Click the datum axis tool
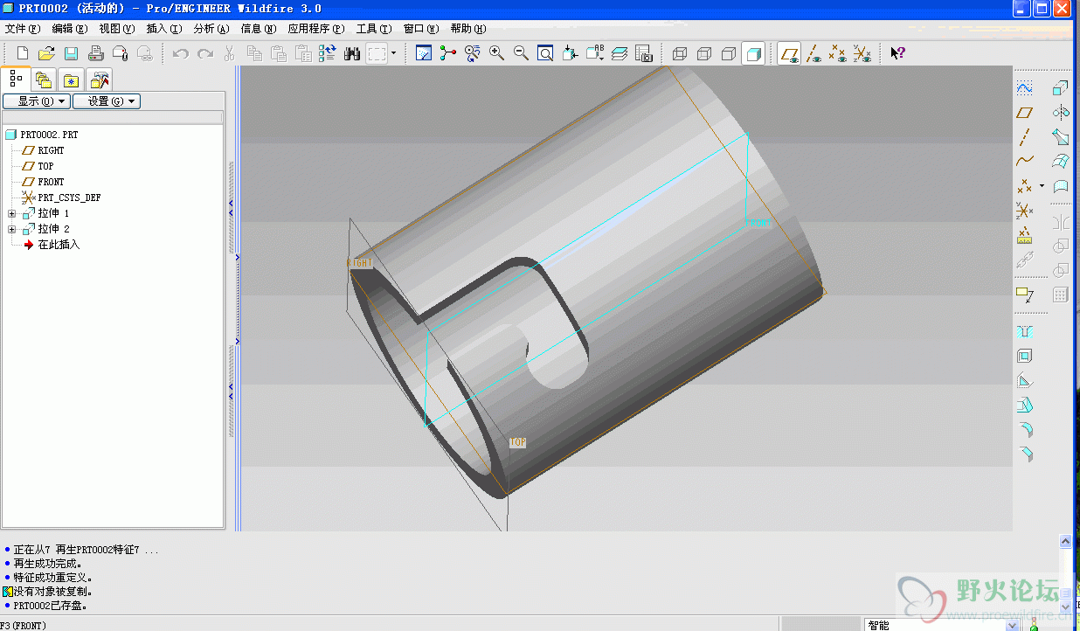This screenshot has width=1080, height=631. [1025, 137]
